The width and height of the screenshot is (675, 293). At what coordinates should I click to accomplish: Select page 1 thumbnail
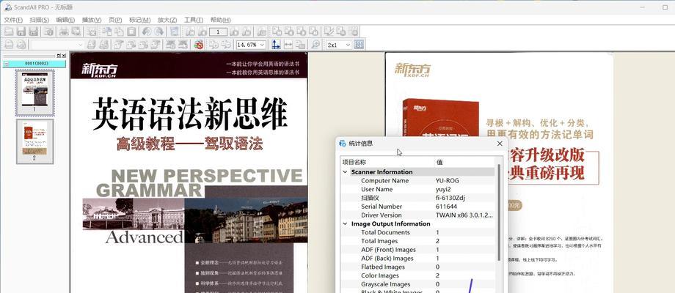(x=35, y=93)
